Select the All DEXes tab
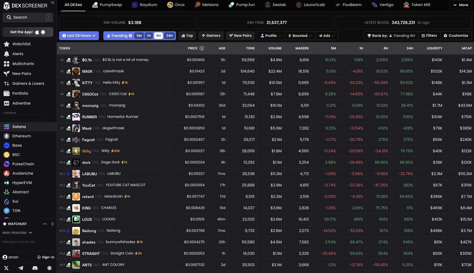The width and height of the screenshot is (474, 273). (x=73, y=5)
